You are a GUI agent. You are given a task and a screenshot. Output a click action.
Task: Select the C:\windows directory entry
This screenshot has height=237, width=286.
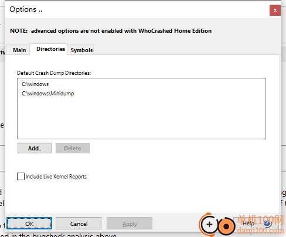(35, 84)
